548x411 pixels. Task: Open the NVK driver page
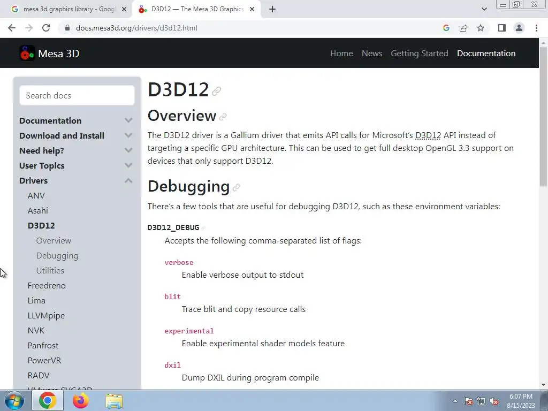(36, 331)
